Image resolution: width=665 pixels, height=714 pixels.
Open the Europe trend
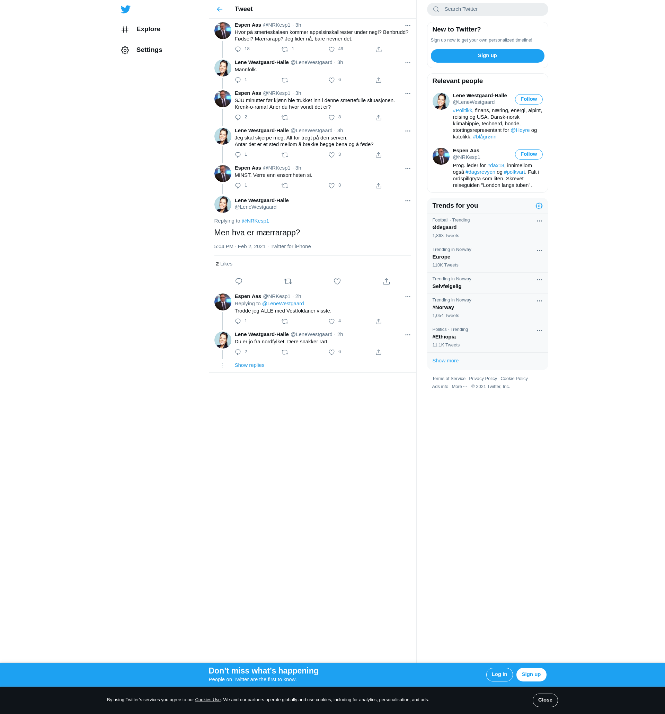(x=487, y=258)
